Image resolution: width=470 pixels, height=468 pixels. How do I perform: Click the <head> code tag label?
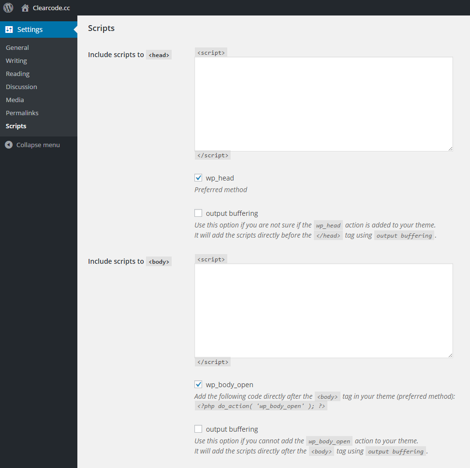click(159, 55)
